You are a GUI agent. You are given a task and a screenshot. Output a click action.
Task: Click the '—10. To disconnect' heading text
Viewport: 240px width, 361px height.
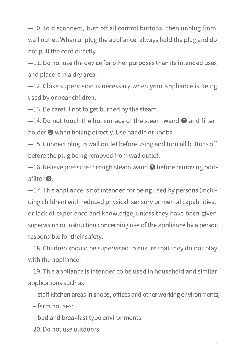pyautogui.click(x=56, y=28)
